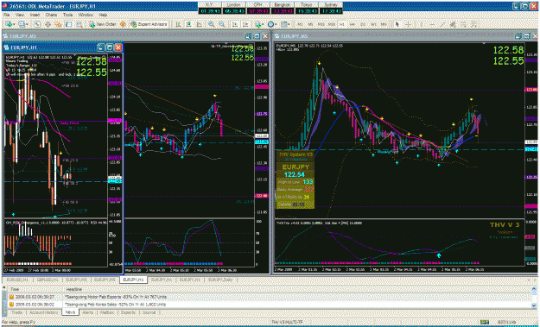
Task: Restore the EURJPY,H1 chart window
Action: click(109, 47)
